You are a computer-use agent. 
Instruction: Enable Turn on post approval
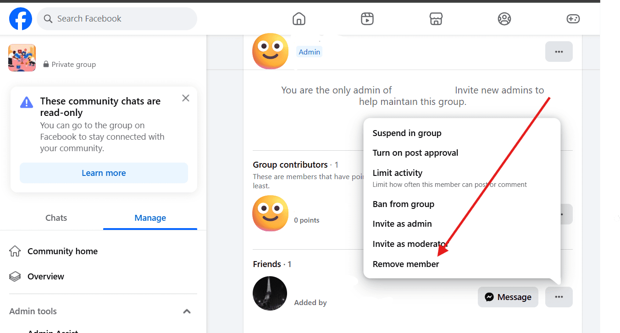tap(415, 153)
